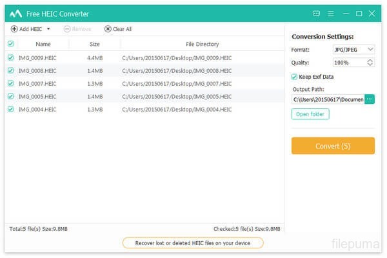Sort the list by Name column header
This screenshot has height=258, width=387.
click(43, 44)
